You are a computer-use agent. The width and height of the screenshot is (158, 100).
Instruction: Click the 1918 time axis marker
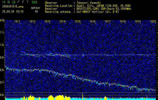click(123, 21)
